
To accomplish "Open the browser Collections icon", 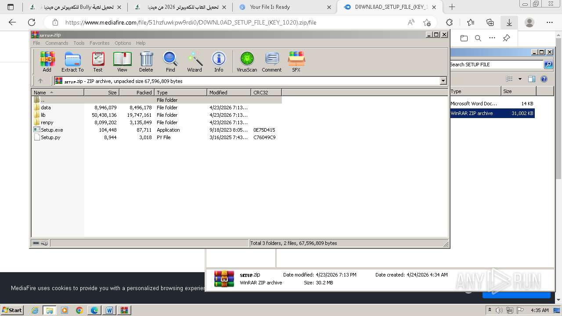I will click(490, 22).
